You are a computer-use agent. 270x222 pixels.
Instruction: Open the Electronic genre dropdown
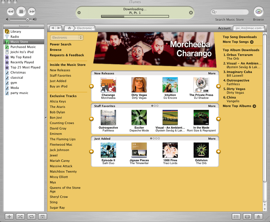(x=67, y=37)
